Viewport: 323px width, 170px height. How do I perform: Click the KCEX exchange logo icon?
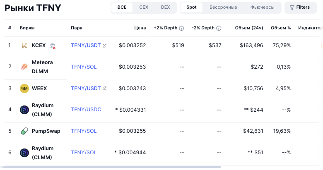pos(24,45)
